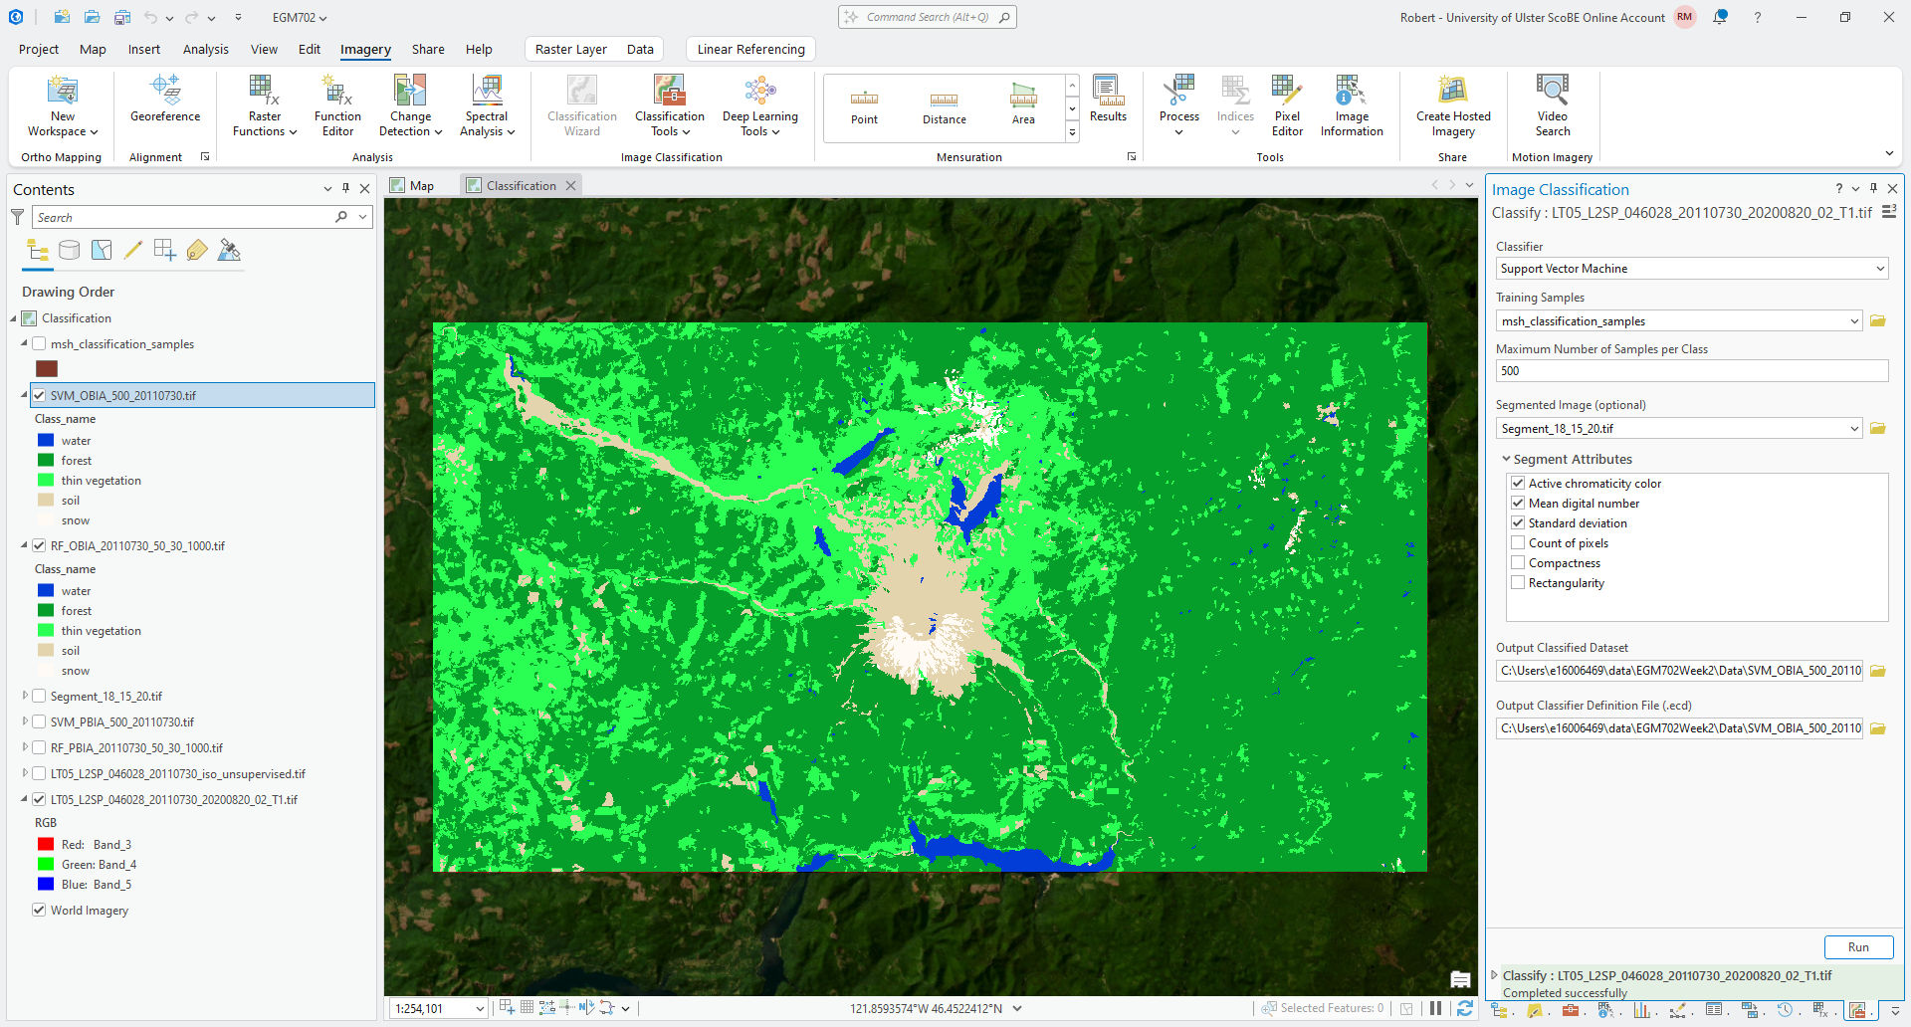Click the Maximum Number of Samples field

coord(1691,371)
